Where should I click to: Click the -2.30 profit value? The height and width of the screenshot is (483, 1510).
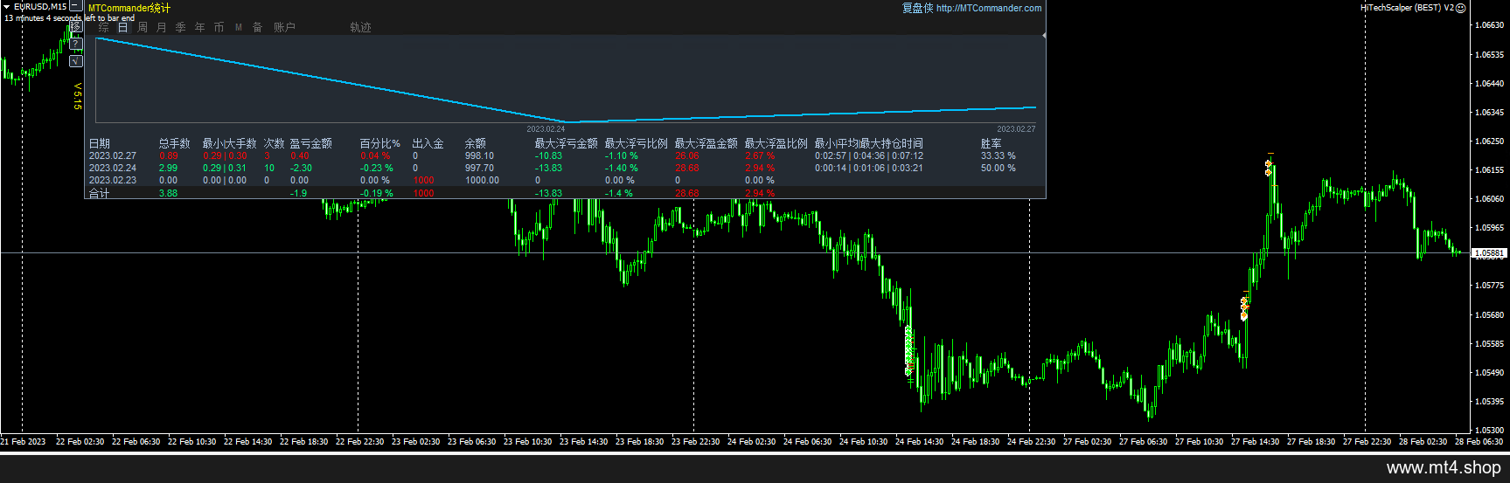301,168
